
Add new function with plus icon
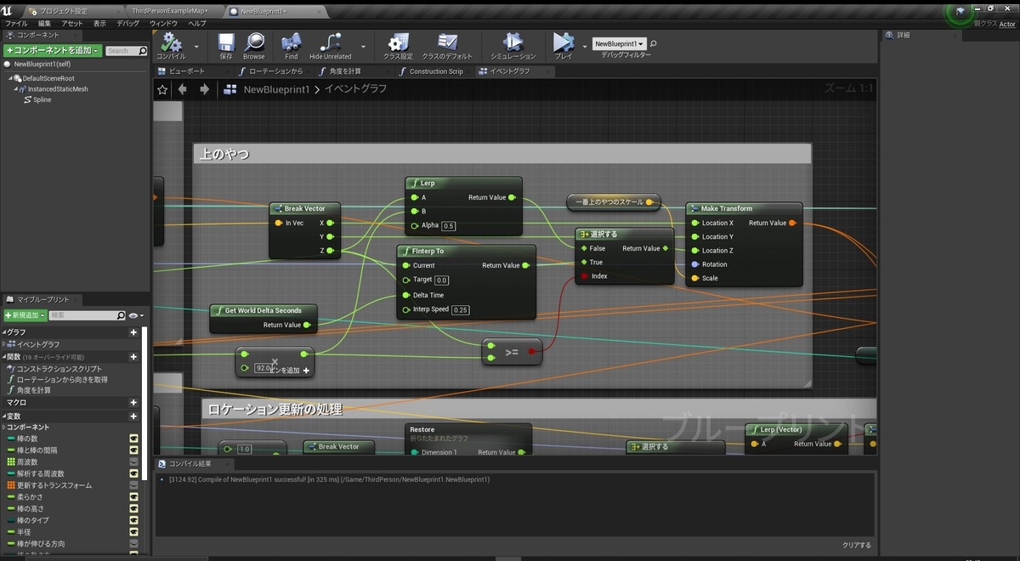133,357
